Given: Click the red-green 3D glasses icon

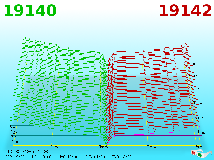Looking at the screenshot, I should [x=201, y=154].
